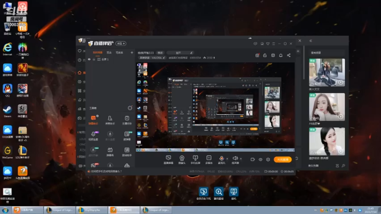
Task: Open the package icon next to bell
Action: [x=273, y=55]
